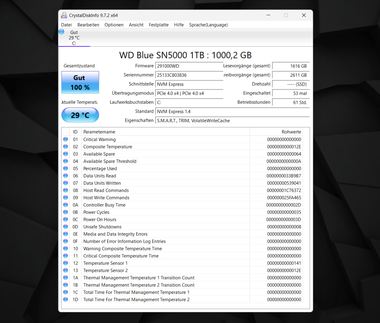Click the Eingeschaltet value 53 mal
This screenshot has height=323, width=380.
291,93
